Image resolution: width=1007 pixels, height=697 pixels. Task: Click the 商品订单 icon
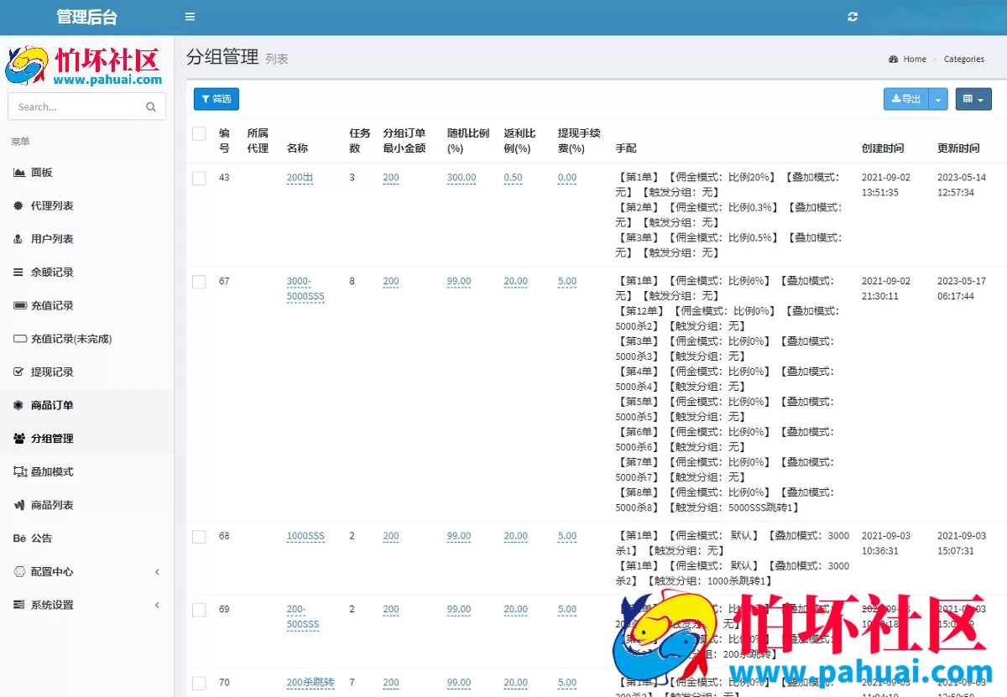(18, 405)
